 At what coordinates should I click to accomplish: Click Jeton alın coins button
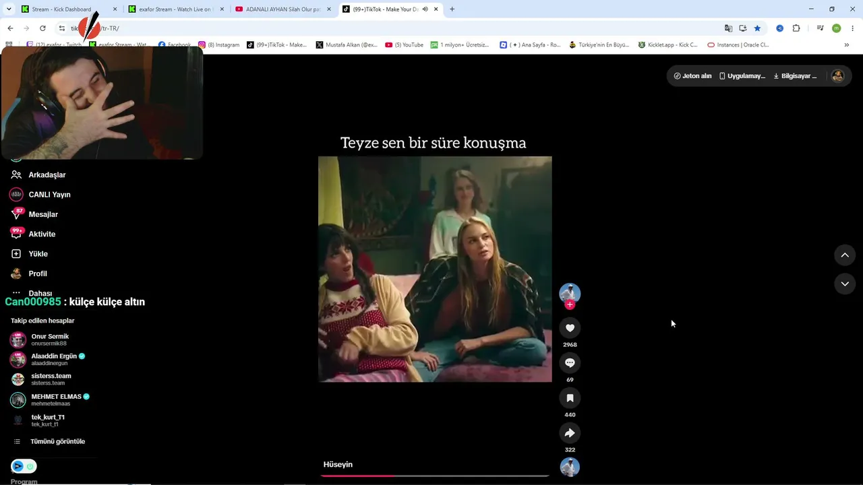(x=692, y=76)
